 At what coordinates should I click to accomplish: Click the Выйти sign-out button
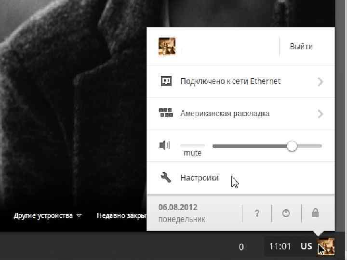(301, 46)
